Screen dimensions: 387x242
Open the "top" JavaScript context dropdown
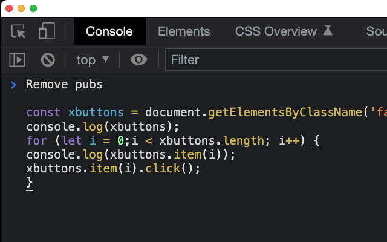[93, 60]
